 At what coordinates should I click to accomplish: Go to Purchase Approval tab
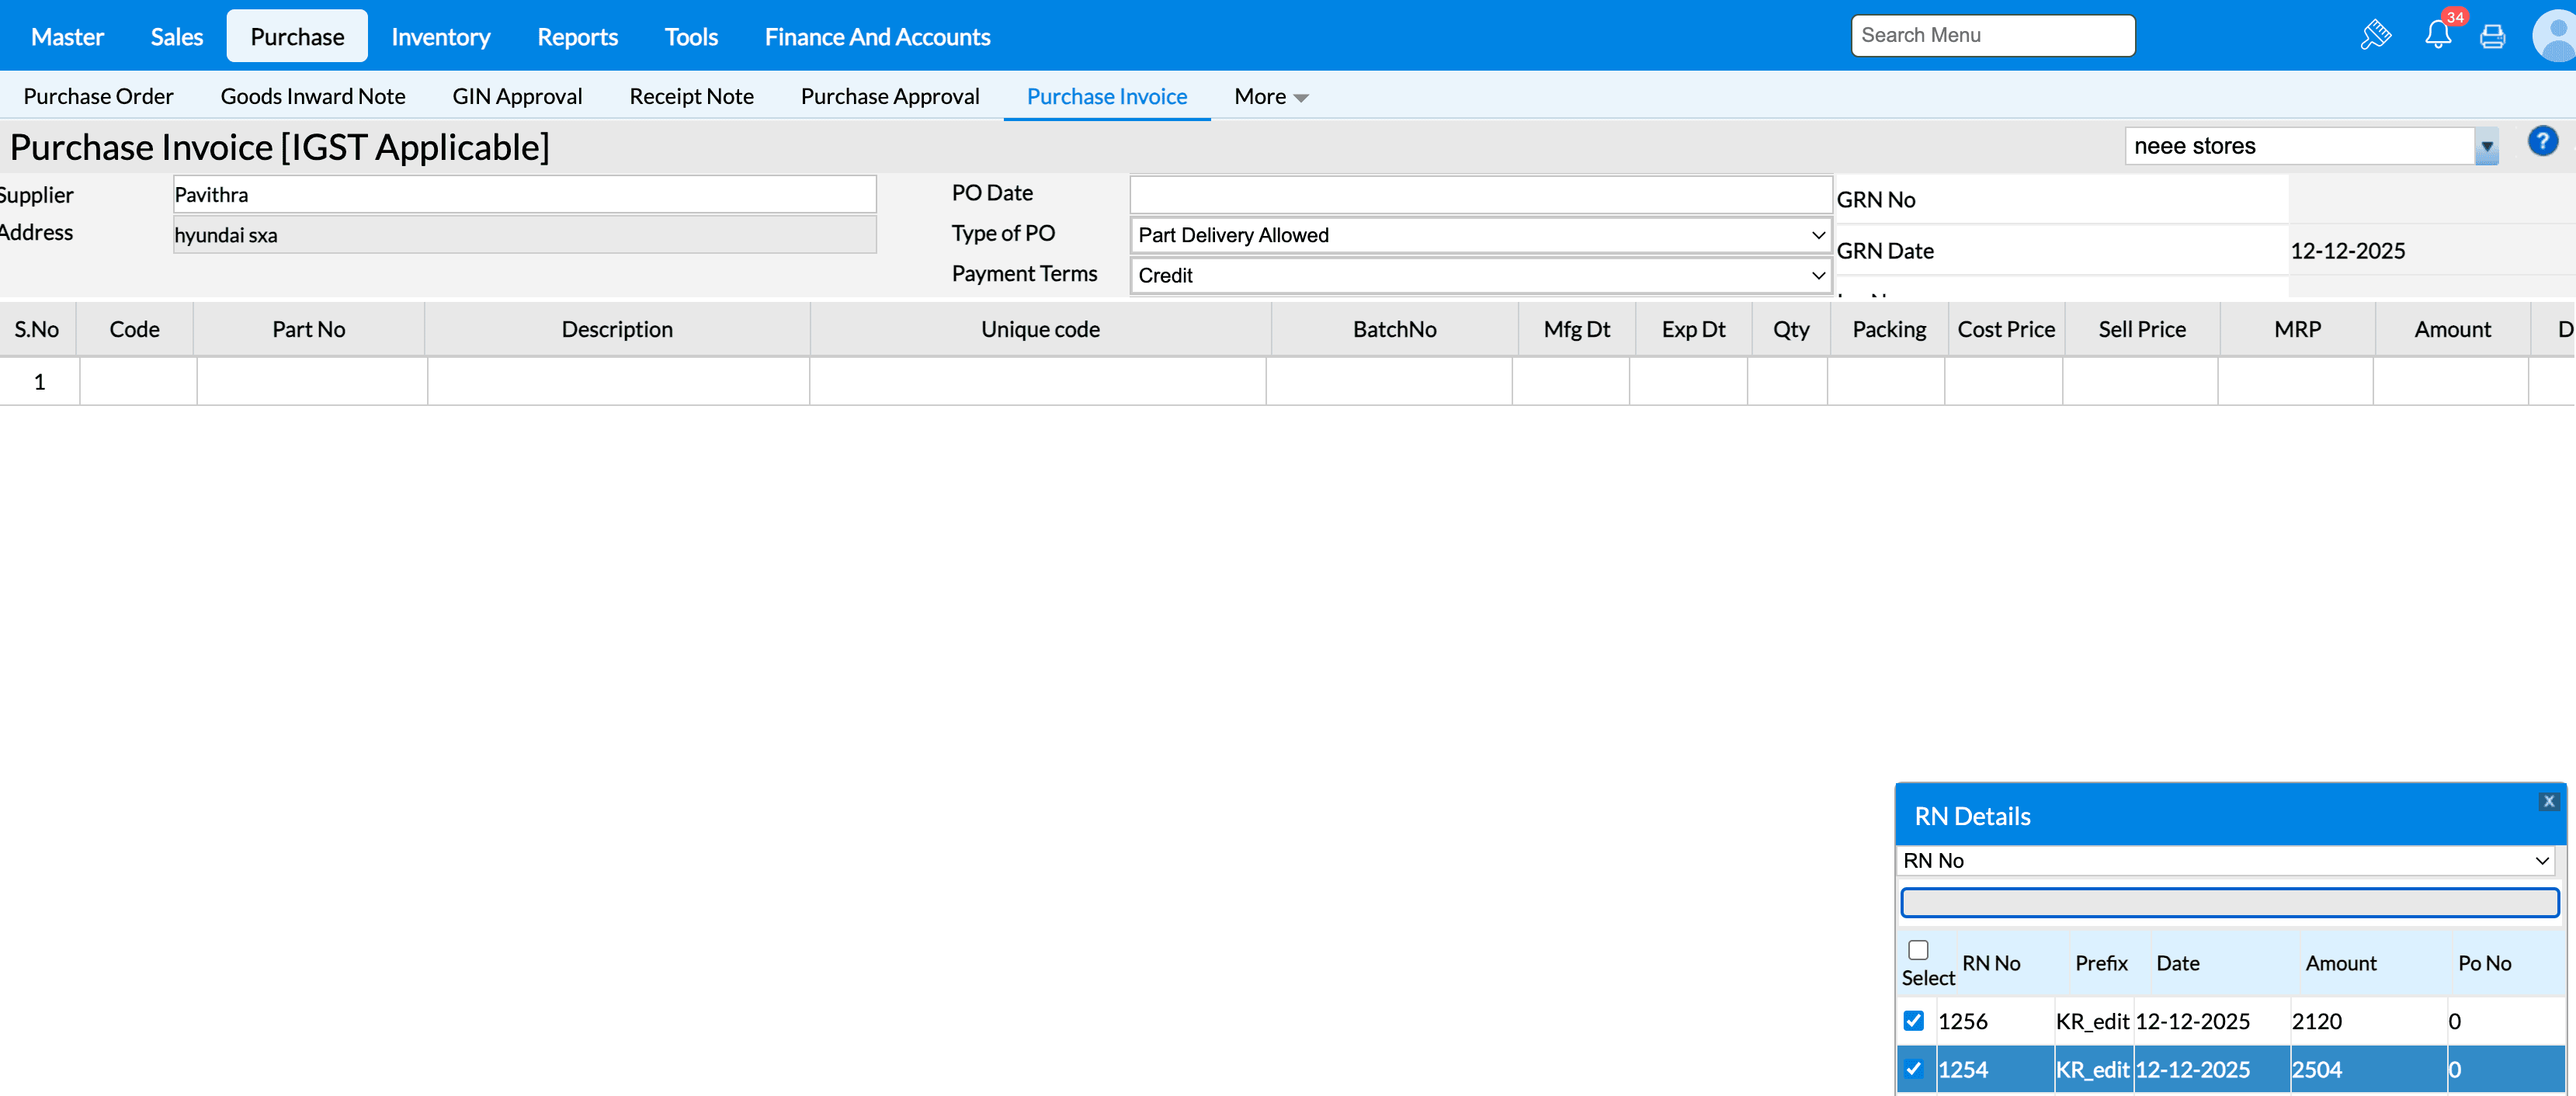point(889,97)
